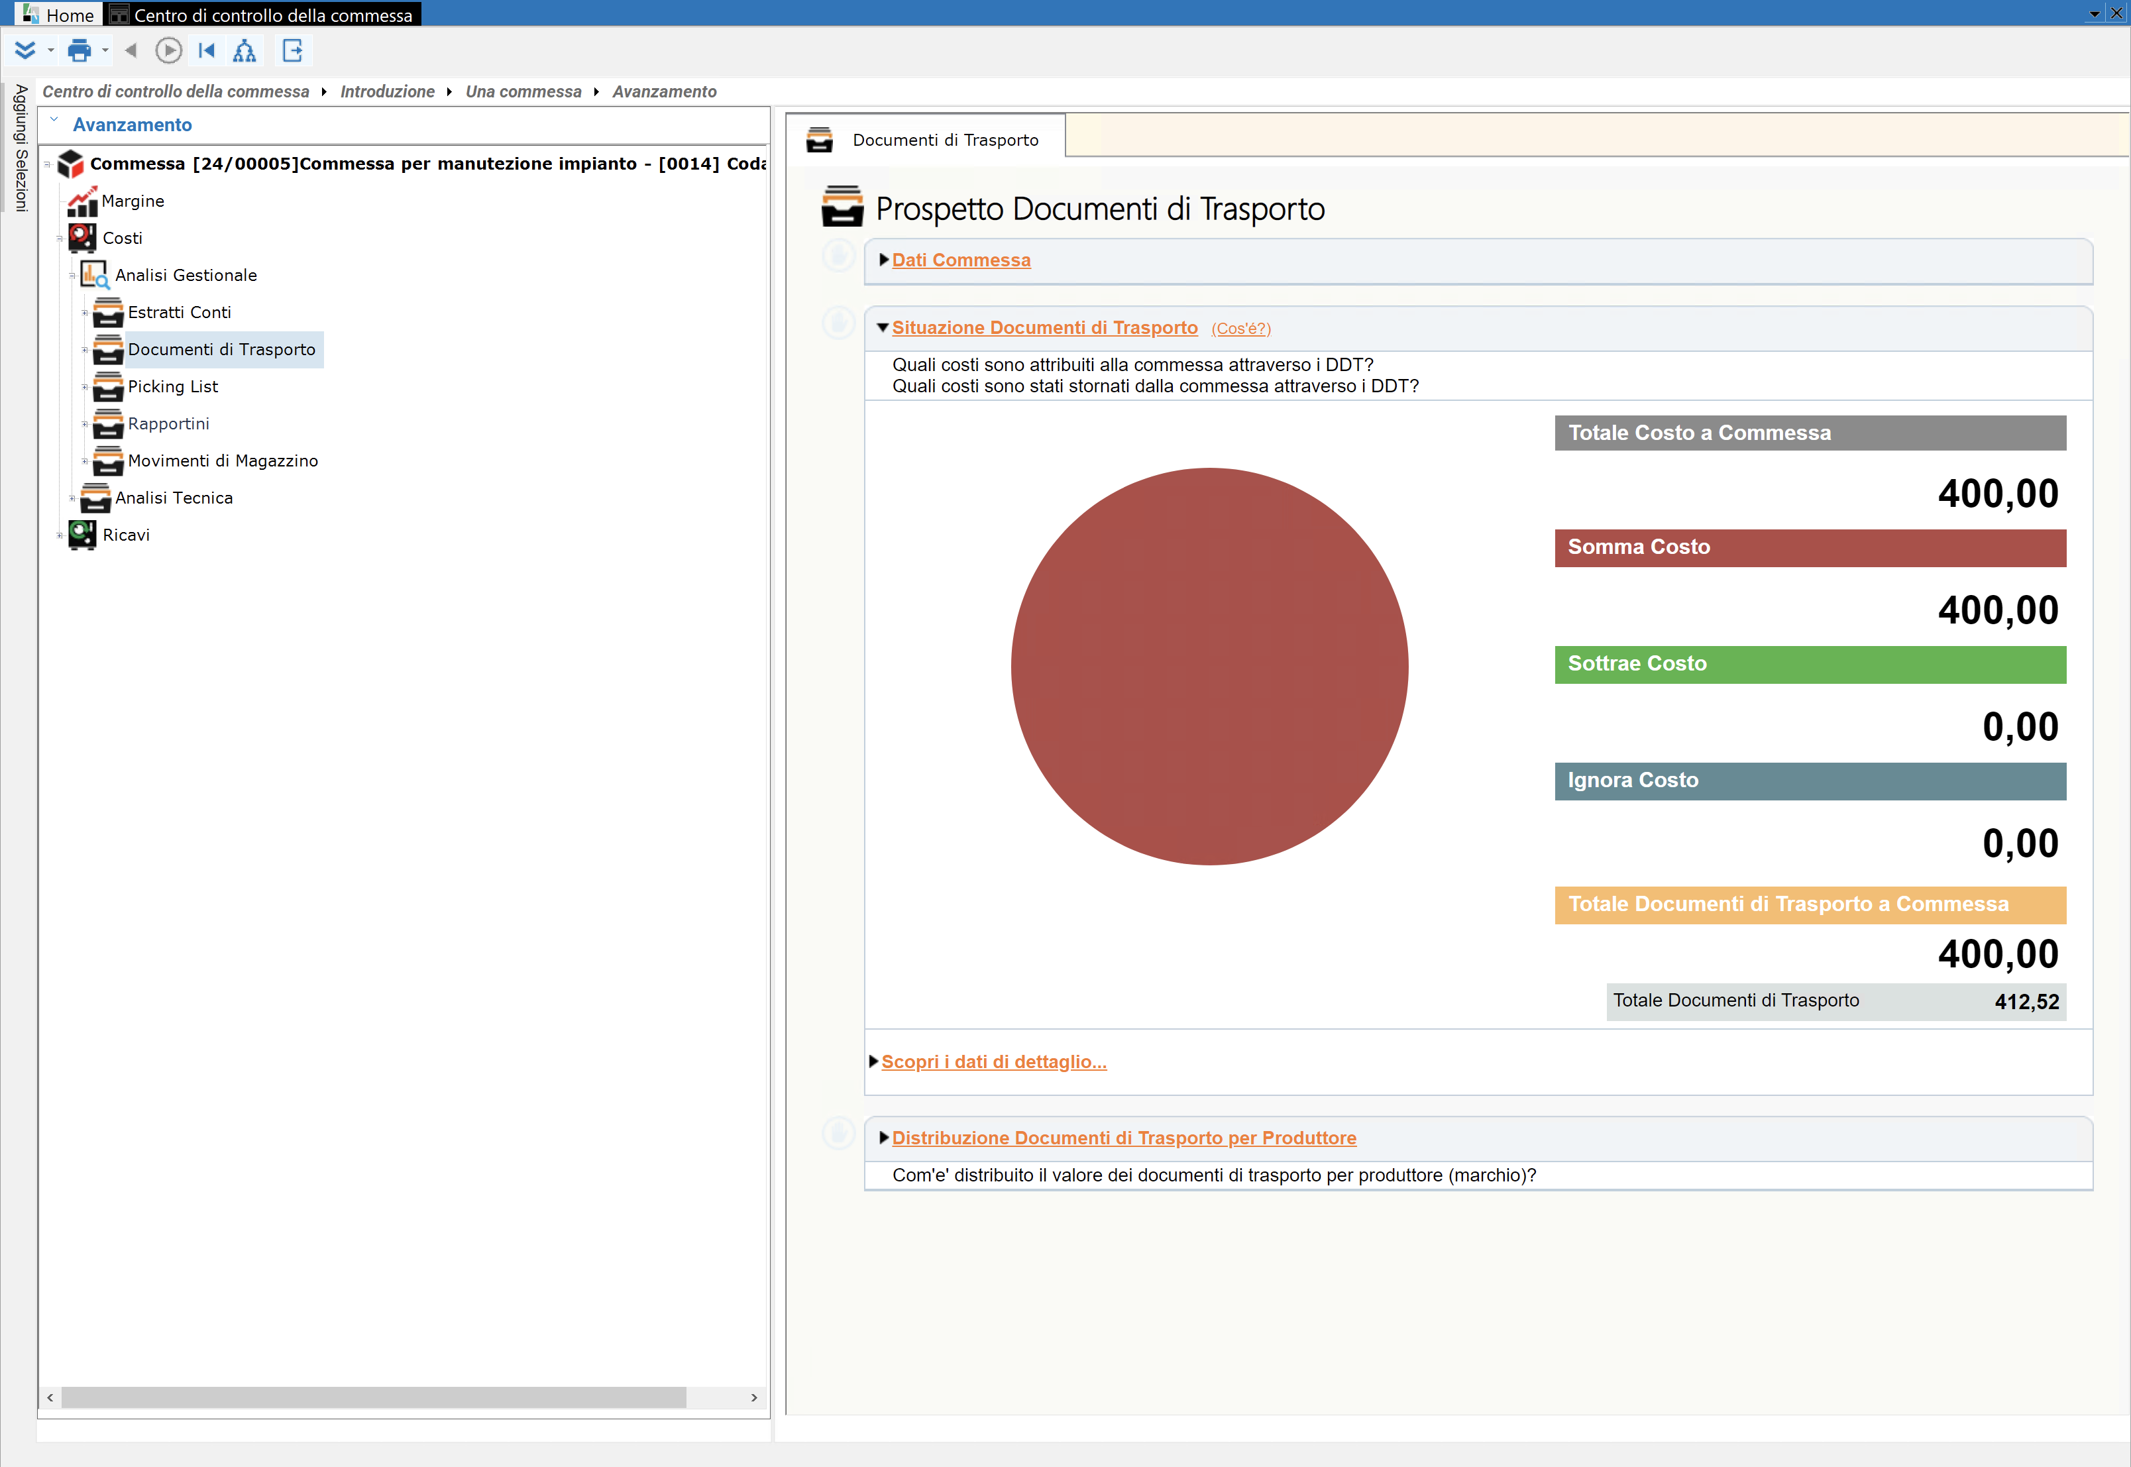Open the dropdown arrow beside the double-chevron icon
Image resolution: width=2131 pixels, height=1467 pixels.
pyautogui.click(x=50, y=50)
